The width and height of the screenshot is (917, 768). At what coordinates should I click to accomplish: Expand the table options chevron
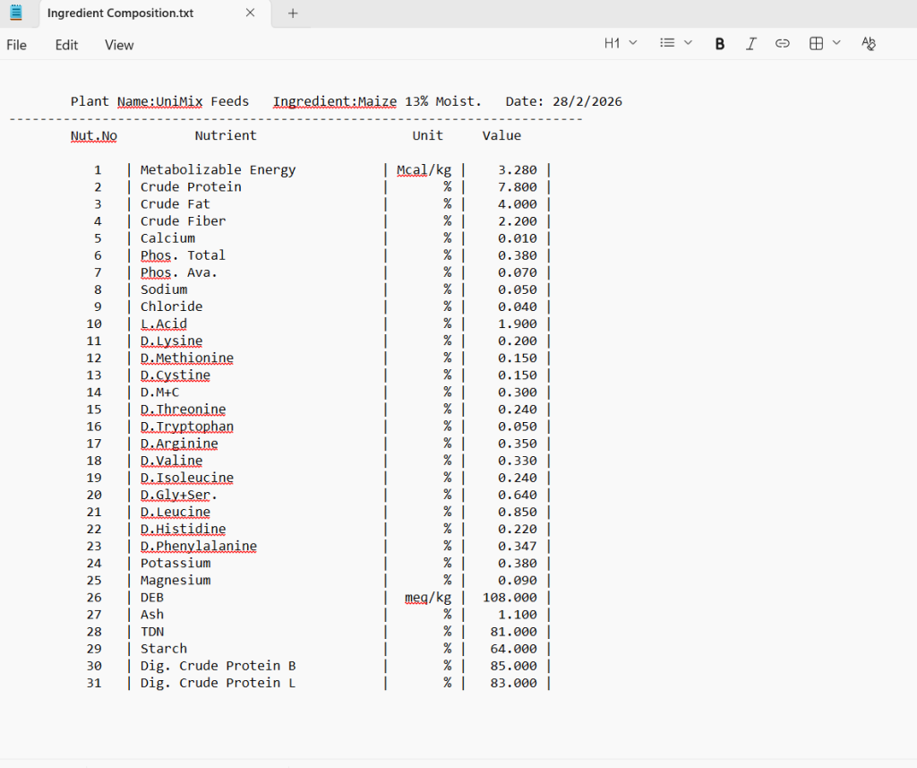click(836, 43)
